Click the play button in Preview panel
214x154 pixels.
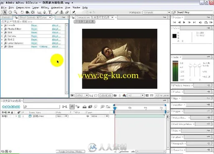(184, 22)
